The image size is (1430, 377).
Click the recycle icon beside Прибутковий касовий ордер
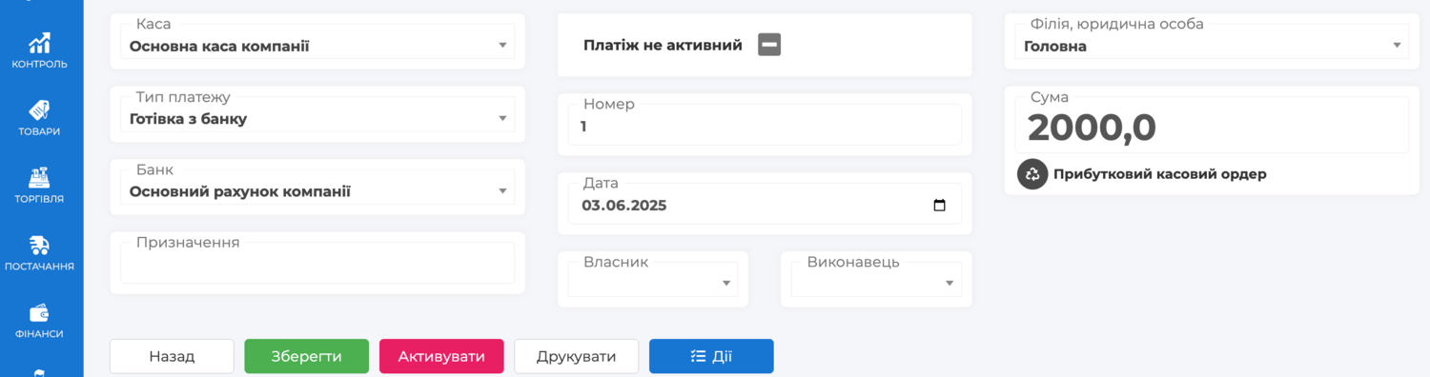(x=1032, y=174)
